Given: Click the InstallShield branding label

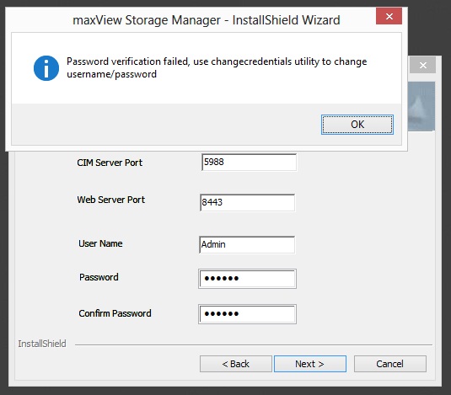Looking at the screenshot, I should click(x=42, y=344).
